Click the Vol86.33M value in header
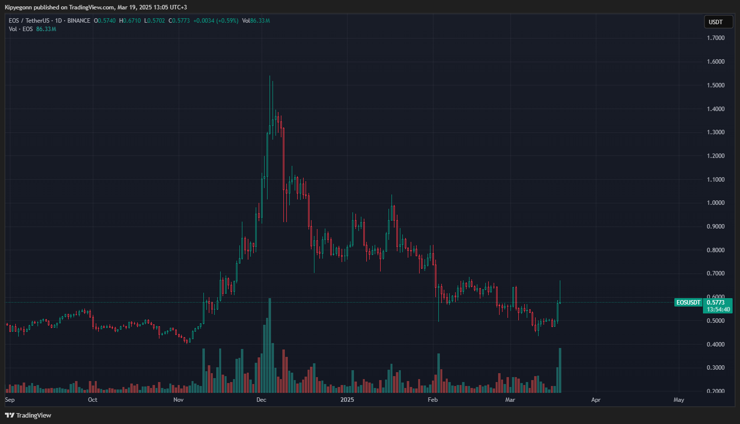 coord(256,21)
